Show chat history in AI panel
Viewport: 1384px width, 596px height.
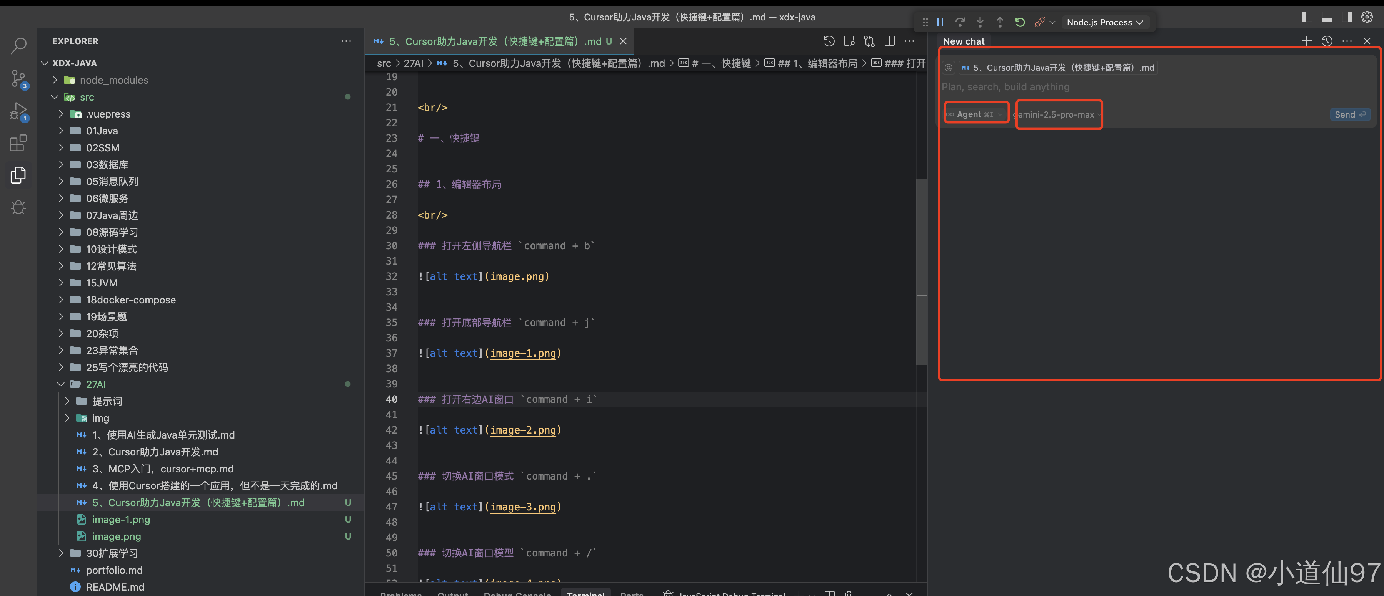pos(1327,41)
